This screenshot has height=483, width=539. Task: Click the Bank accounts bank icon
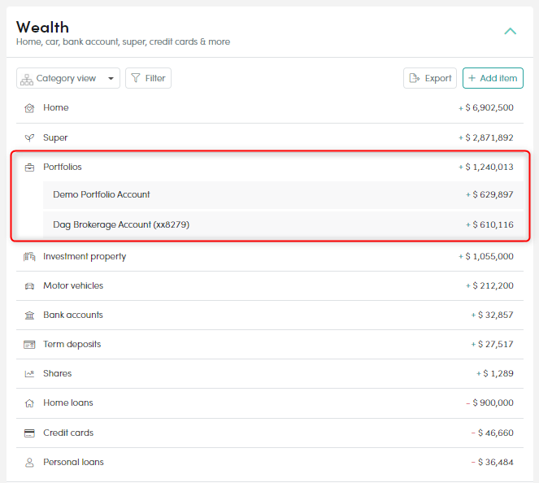[x=29, y=315]
